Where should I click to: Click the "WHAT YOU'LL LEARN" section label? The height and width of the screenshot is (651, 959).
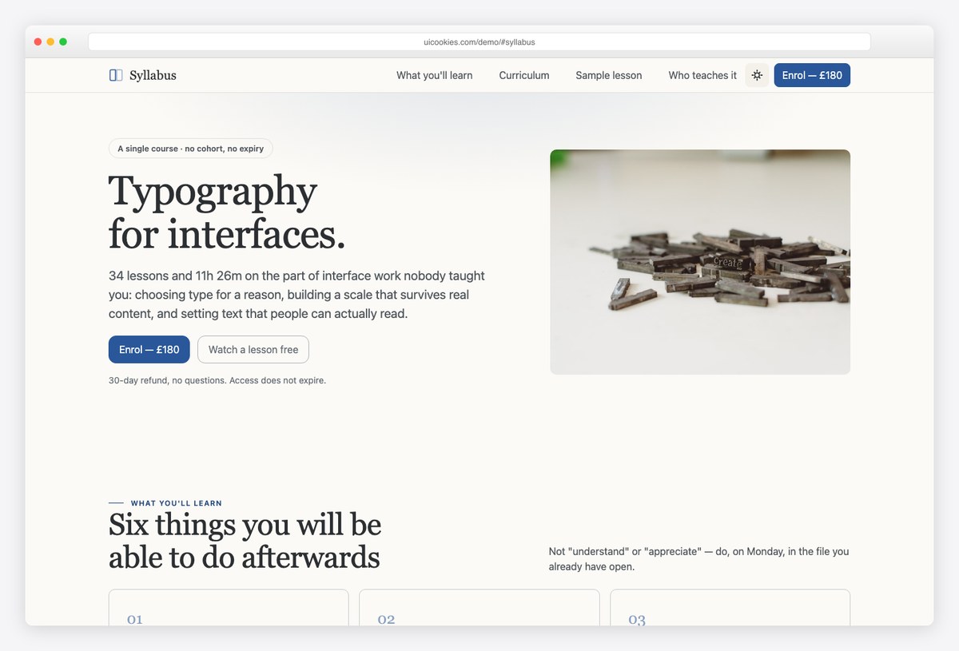point(177,503)
